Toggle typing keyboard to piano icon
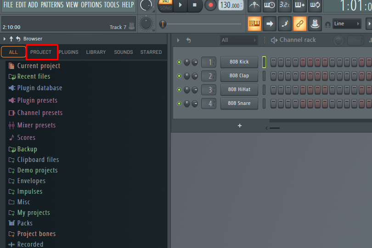 point(254,23)
